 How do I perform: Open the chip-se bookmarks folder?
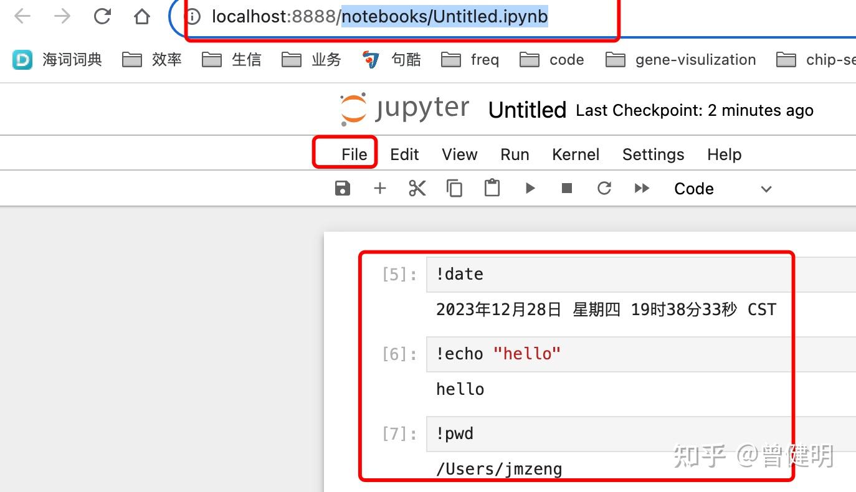coord(816,60)
